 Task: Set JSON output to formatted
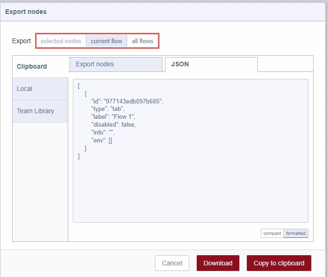tap(296, 233)
